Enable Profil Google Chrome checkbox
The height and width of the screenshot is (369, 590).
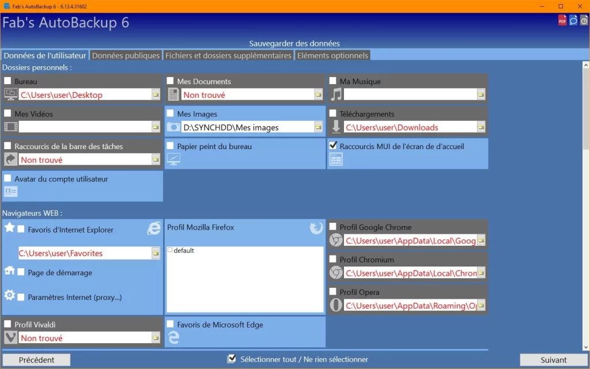[332, 226]
